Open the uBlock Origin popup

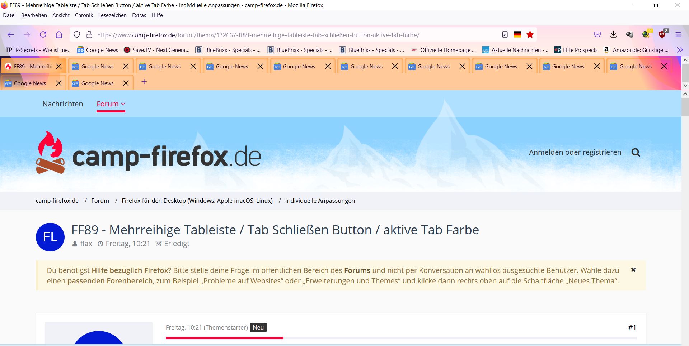[x=663, y=34]
